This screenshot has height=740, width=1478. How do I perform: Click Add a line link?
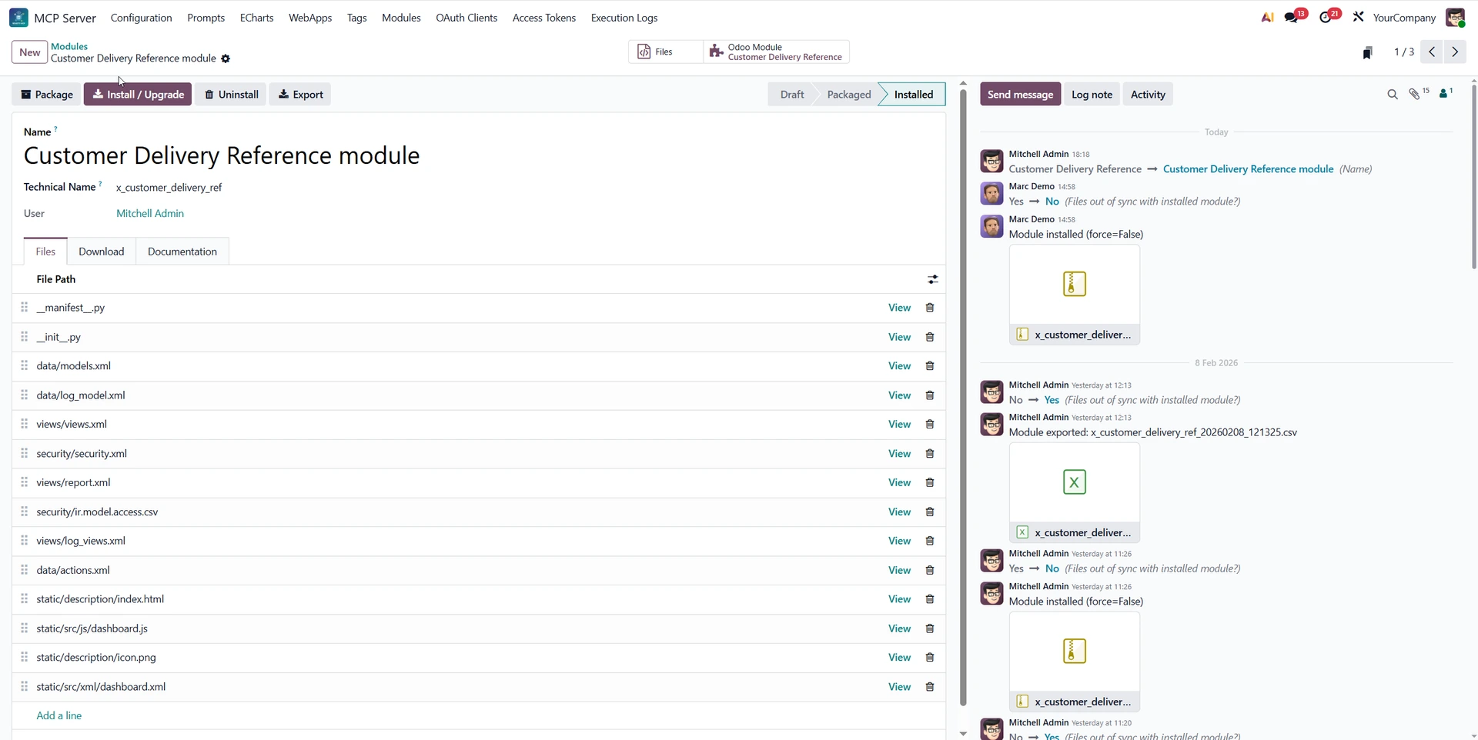[x=59, y=715]
